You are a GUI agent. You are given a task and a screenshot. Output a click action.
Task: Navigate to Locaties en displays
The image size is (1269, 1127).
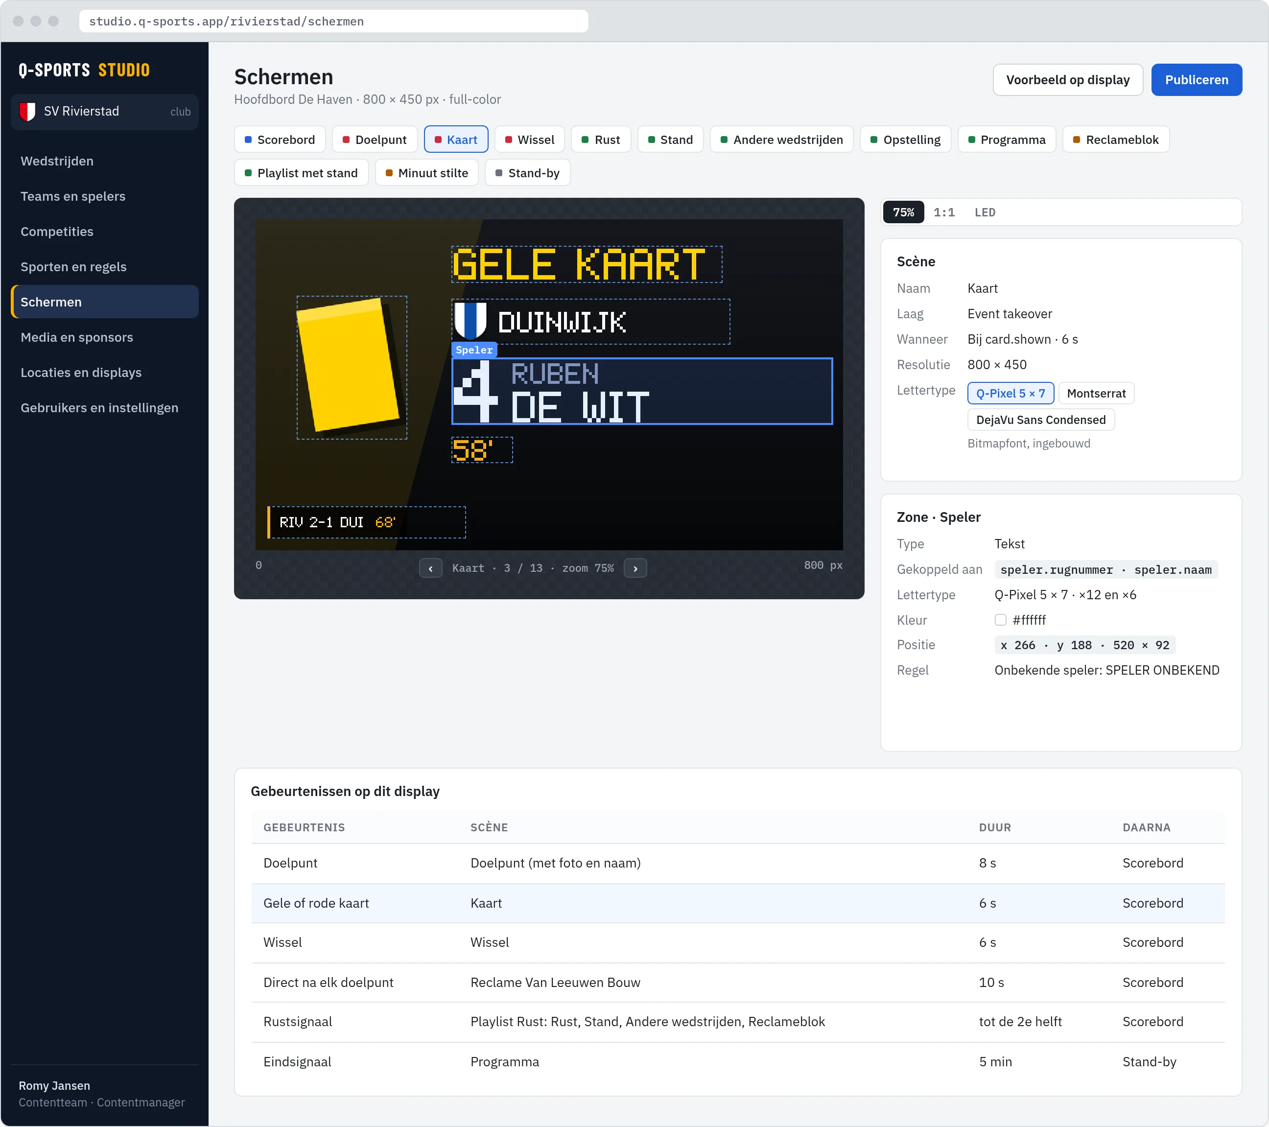(x=104, y=373)
